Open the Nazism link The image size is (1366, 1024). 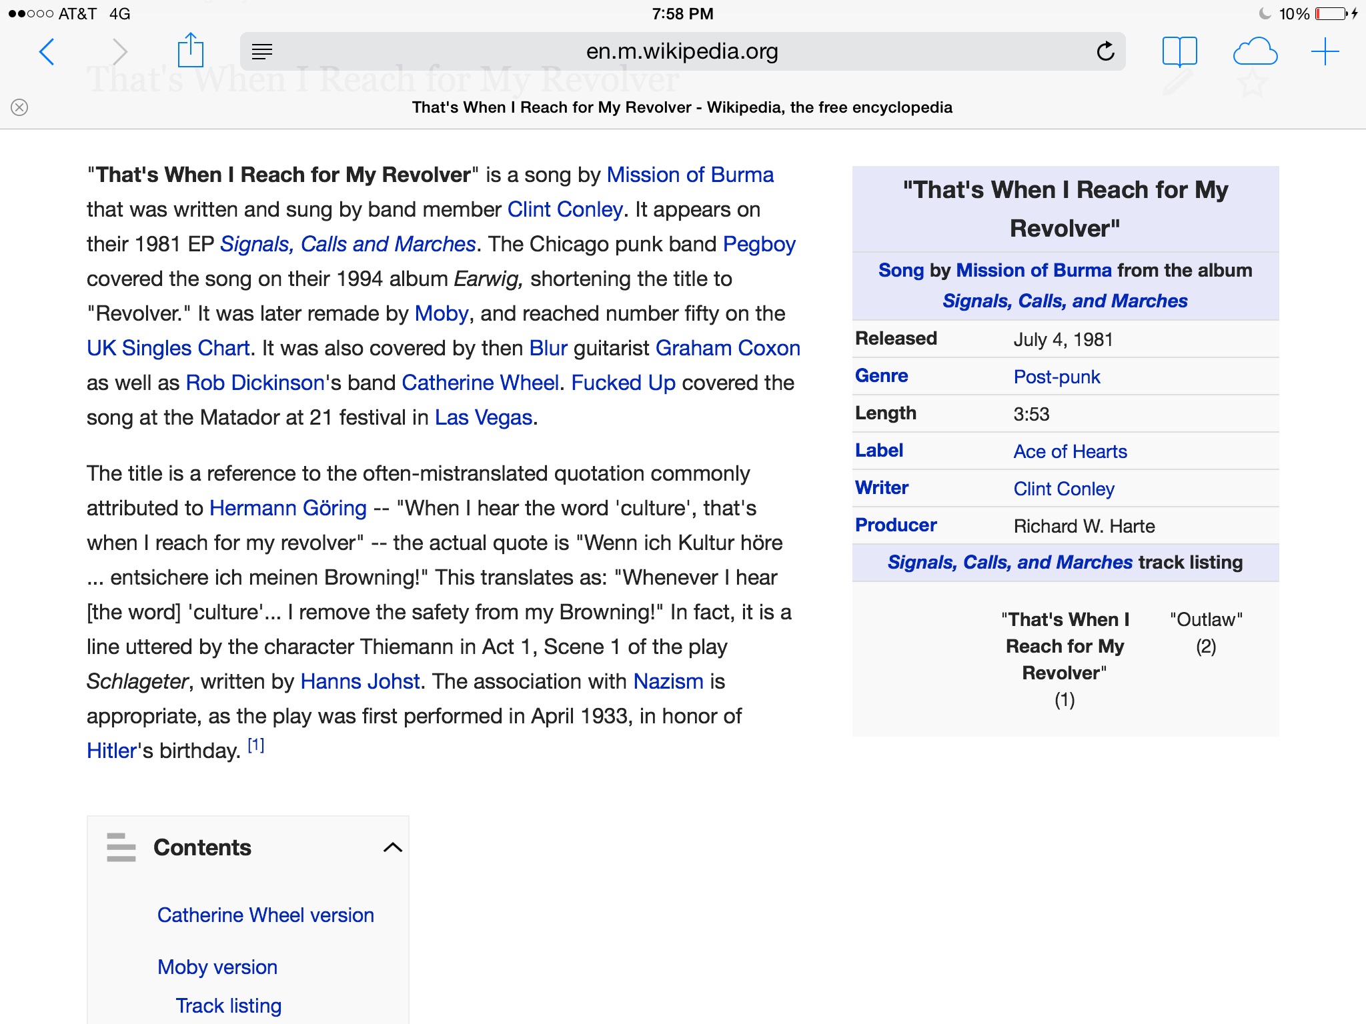pos(668,681)
